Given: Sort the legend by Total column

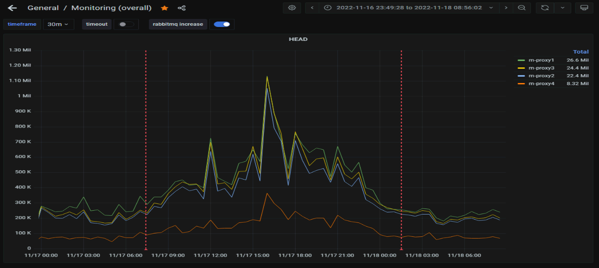Looking at the screenshot, I should (x=580, y=52).
